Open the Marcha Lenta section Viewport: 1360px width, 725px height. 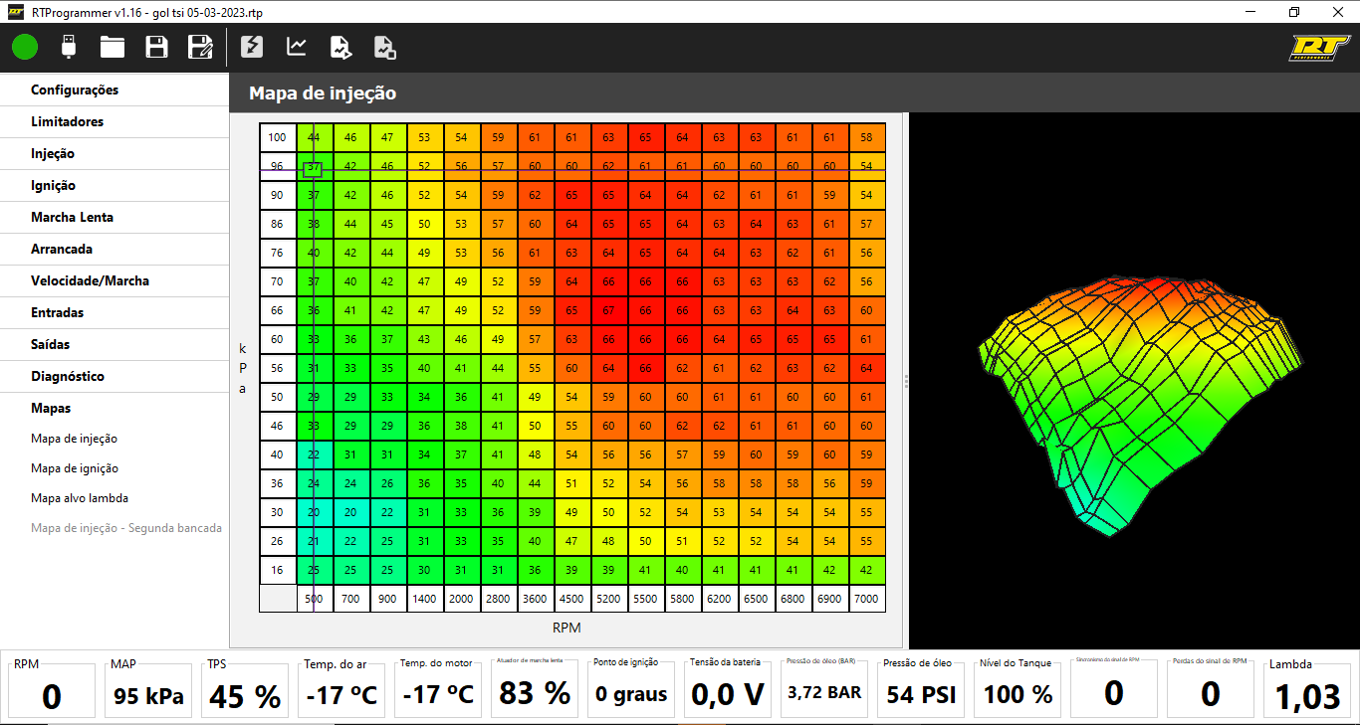coord(72,217)
